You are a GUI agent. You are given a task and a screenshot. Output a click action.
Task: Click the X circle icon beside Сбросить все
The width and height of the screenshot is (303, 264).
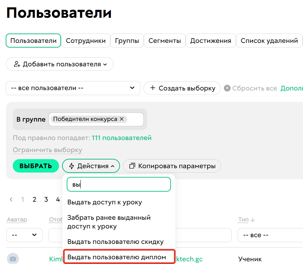coord(227,88)
